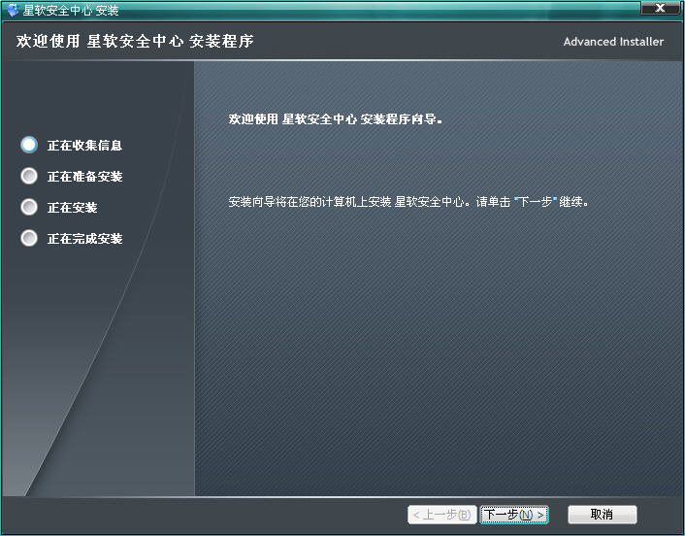Screen dimensions: 685x536
Task: Click the 正在准备安装 step label text
Action: click(84, 176)
